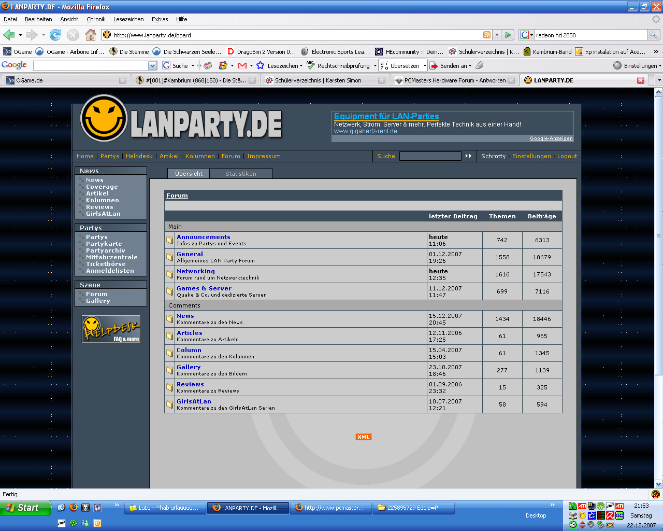Click the RSS feed icon in address bar
This screenshot has width=663, height=531.
pyautogui.click(x=487, y=35)
